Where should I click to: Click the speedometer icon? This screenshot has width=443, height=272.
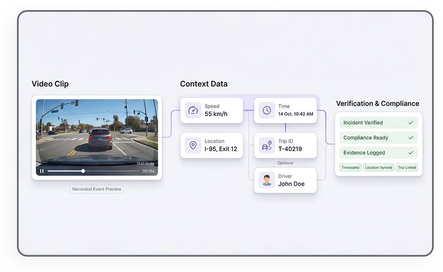click(x=193, y=110)
